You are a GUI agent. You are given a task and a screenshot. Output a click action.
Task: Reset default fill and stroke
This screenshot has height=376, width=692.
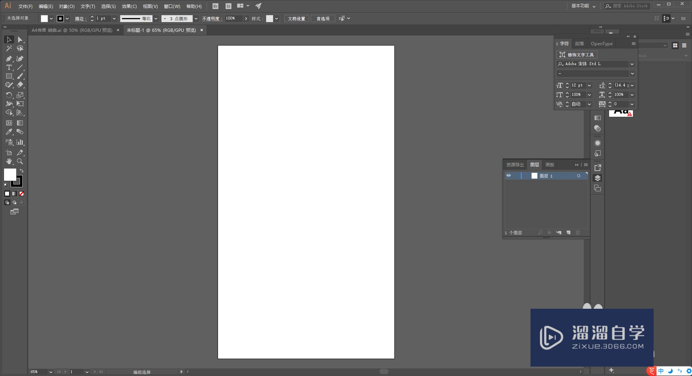click(x=5, y=185)
